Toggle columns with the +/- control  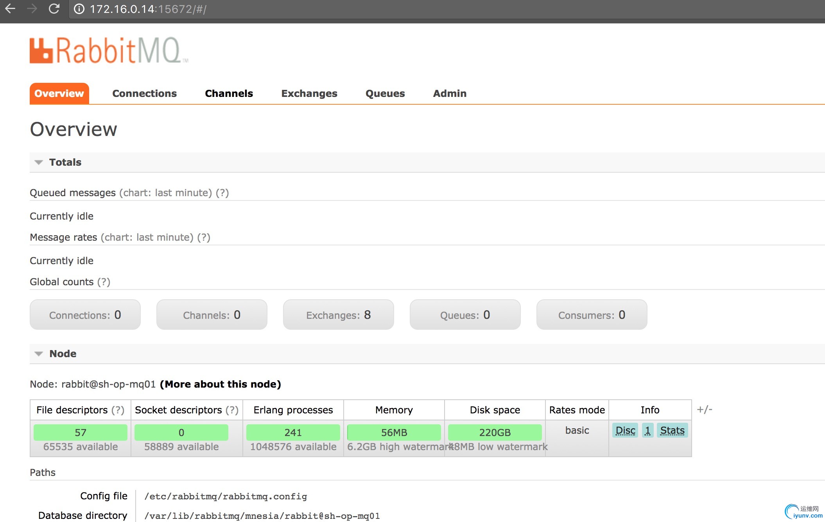705,409
